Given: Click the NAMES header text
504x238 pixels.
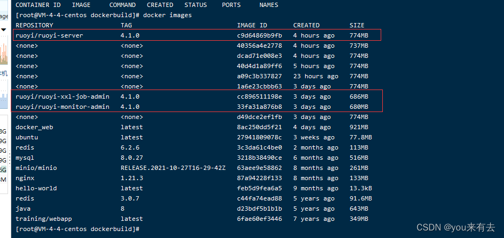Looking at the screenshot, I should click(269, 5).
